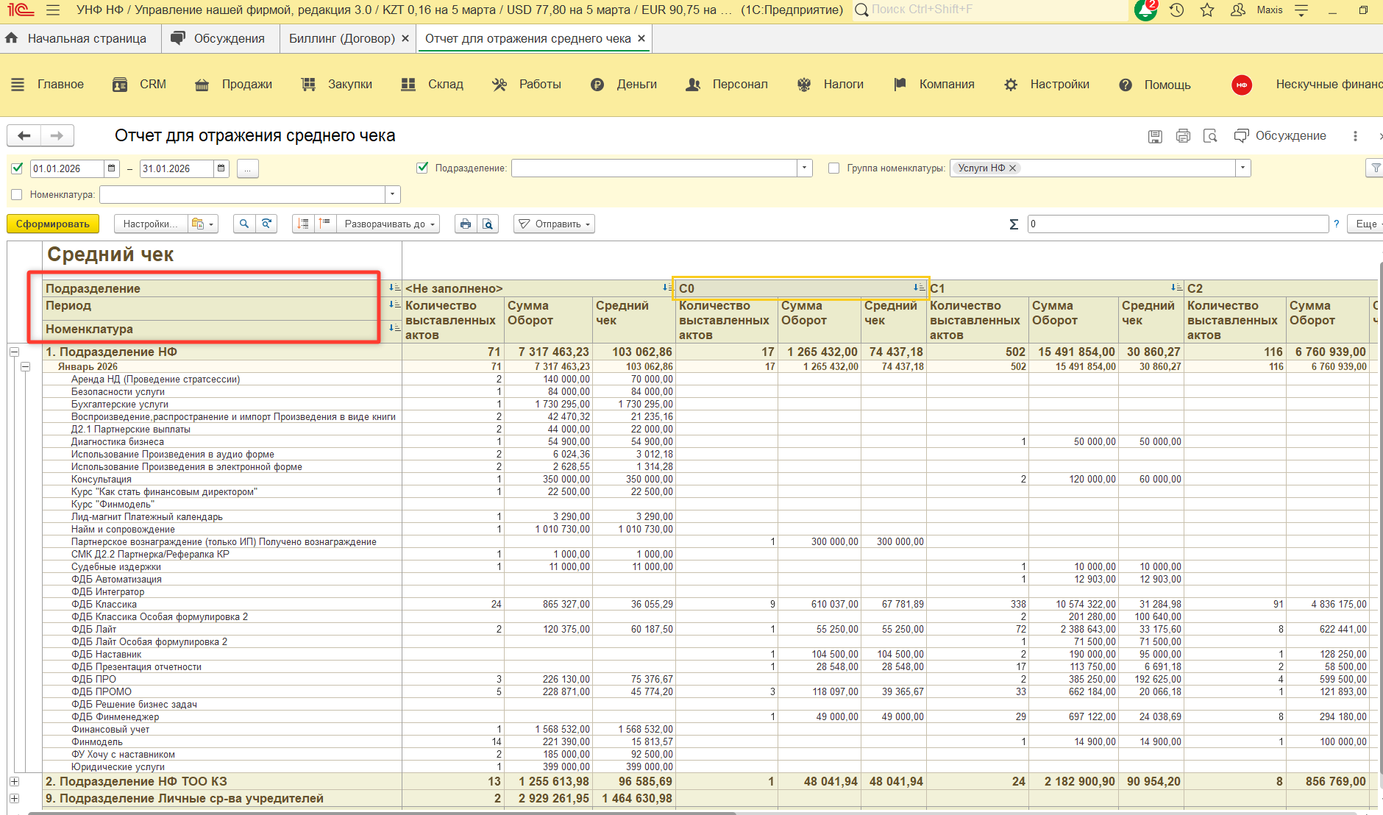Click the Сформировать button
Image resolution: width=1383 pixels, height=815 pixels.
53,224
